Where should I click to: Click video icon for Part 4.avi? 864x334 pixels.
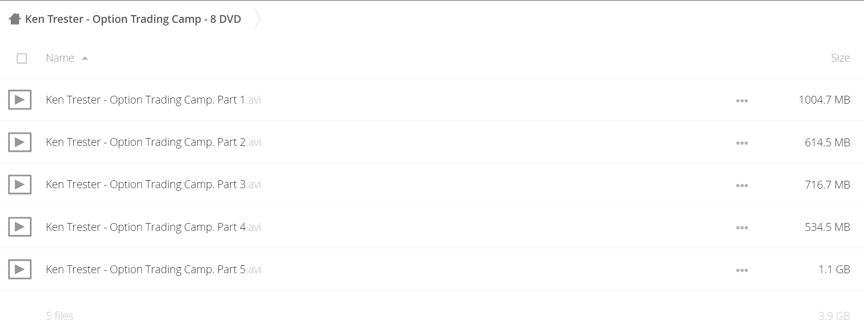point(20,227)
